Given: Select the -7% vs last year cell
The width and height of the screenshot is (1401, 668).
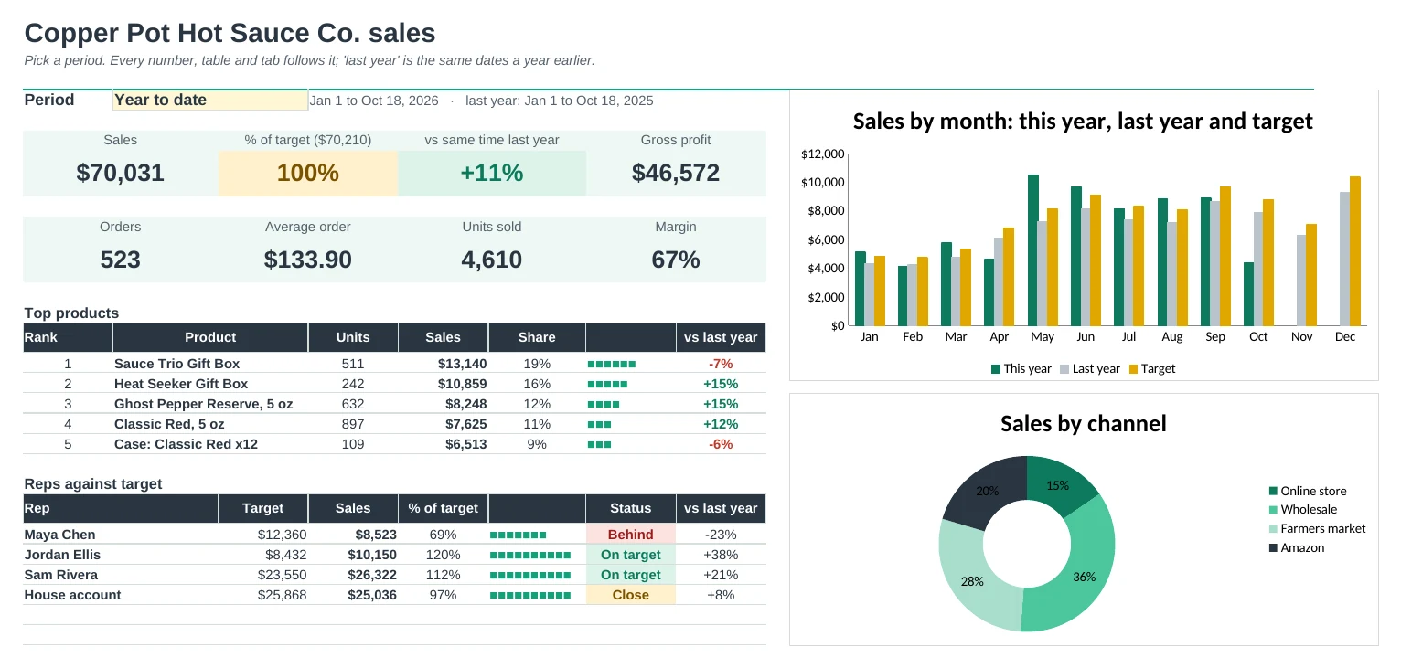Looking at the screenshot, I should 721,364.
